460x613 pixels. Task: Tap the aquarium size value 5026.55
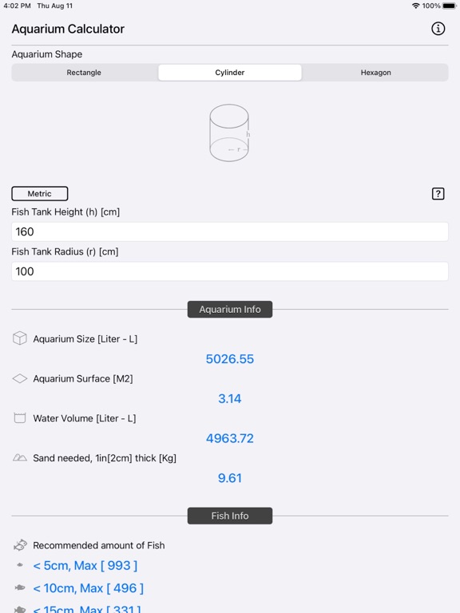pyautogui.click(x=230, y=359)
